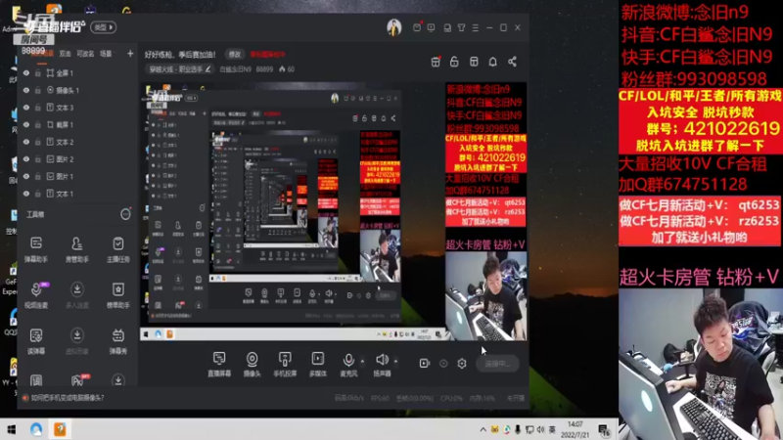Screen dimensions: 783x440
Task: Lock the 全屏 1 source
Action: pos(38,72)
